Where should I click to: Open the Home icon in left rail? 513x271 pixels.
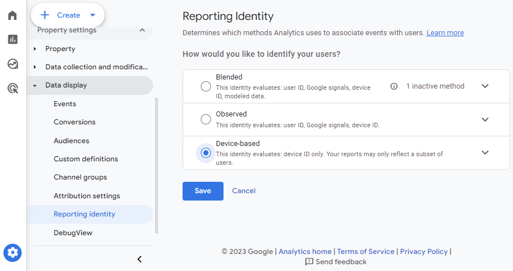coord(13,15)
